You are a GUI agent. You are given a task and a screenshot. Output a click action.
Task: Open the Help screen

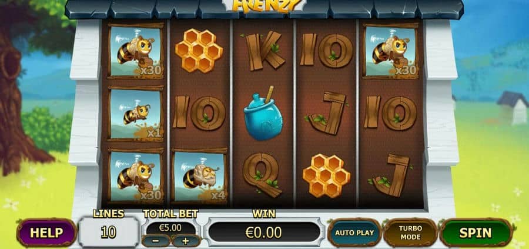(x=46, y=233)
